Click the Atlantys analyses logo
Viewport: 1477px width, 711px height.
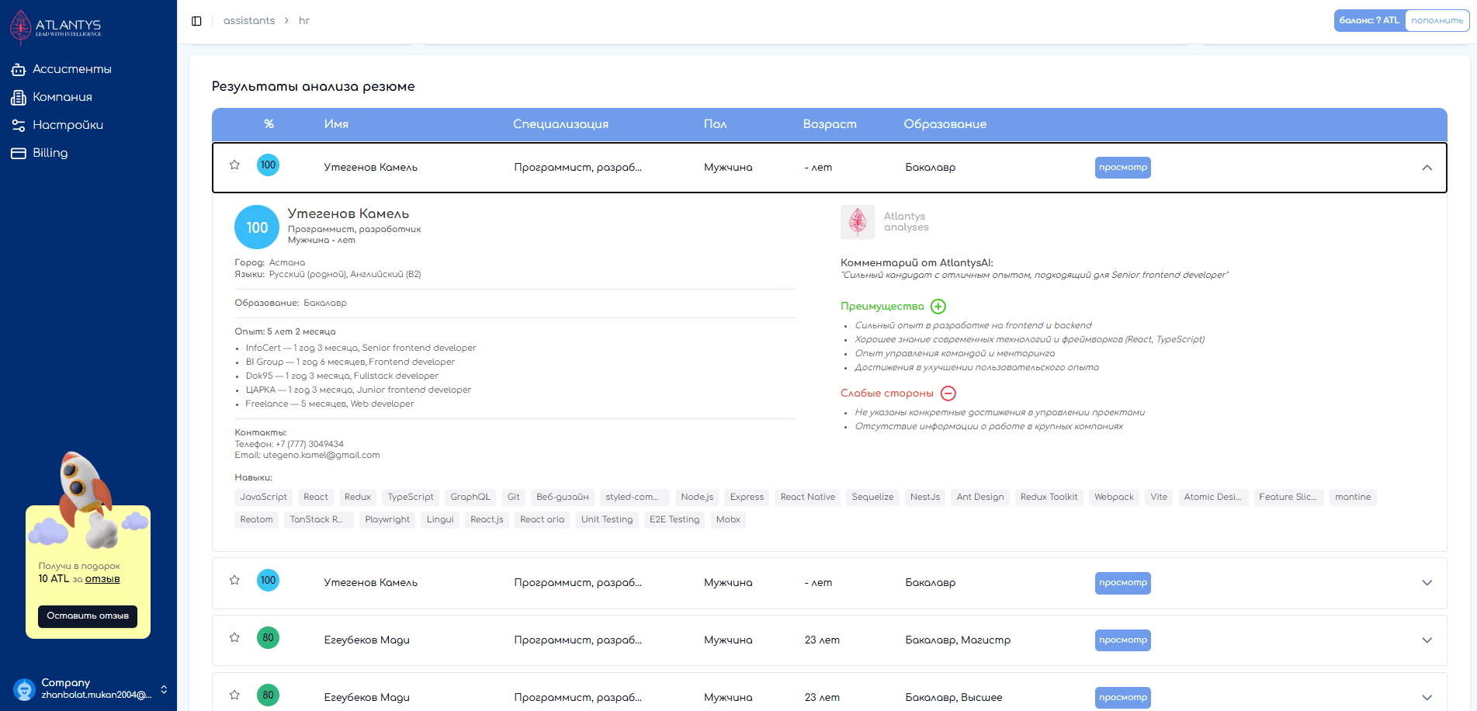(x=858, y=222)
